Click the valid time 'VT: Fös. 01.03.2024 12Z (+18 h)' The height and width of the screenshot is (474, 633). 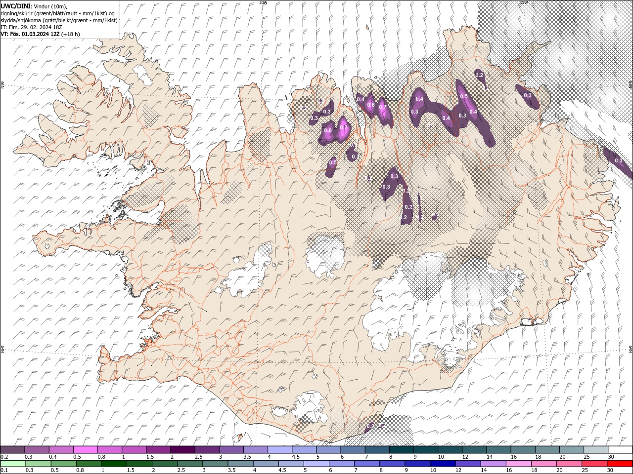(x=40, y=34)
